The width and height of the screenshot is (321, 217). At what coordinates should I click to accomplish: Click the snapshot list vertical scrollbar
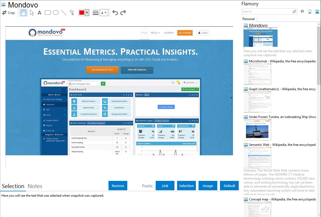point(319,55)
